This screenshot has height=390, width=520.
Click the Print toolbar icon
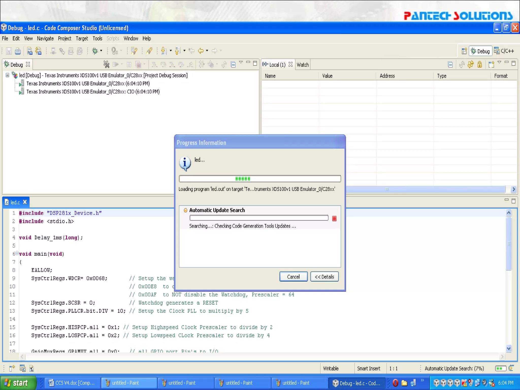pyautogui.click(x=18, y=51)
